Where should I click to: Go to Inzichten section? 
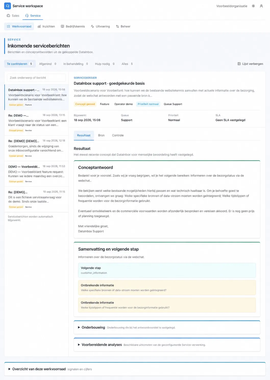[x=46, y=26]
